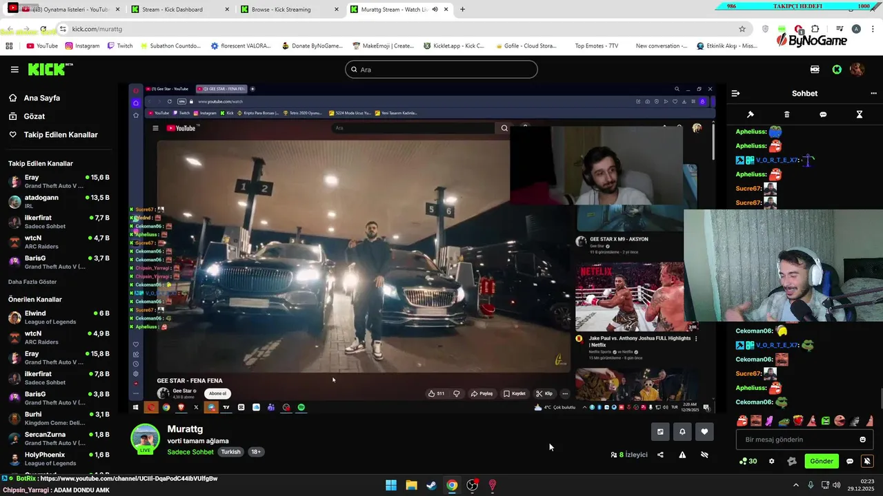Expand Daha Fazla Göster

click(x=32, y=282)
